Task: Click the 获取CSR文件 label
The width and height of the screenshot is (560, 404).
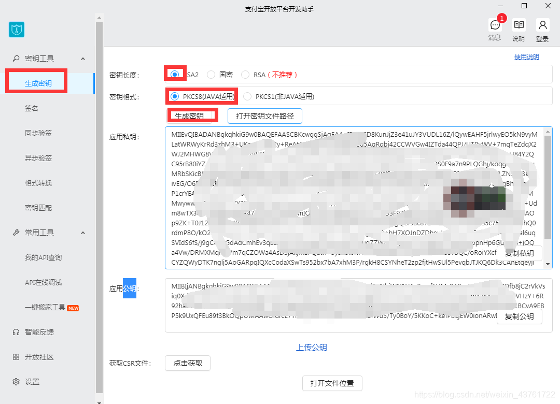Action: point(130,363)
